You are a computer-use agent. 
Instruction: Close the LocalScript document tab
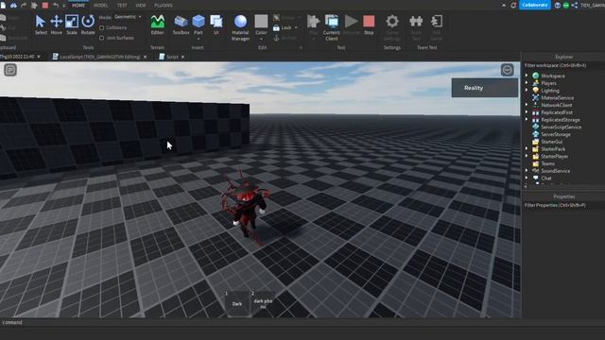145,57
